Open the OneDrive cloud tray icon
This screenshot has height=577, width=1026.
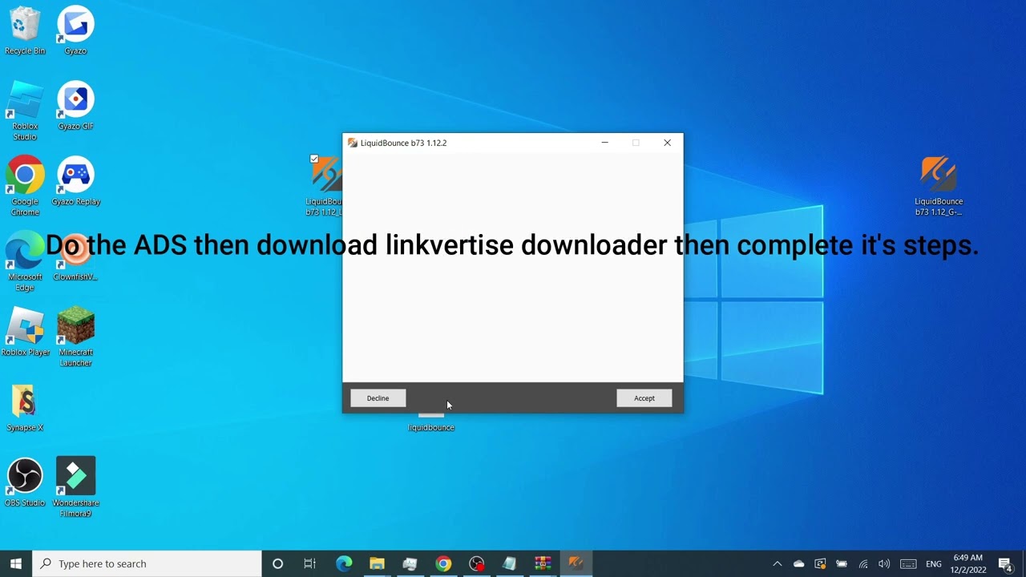(798, 563)
